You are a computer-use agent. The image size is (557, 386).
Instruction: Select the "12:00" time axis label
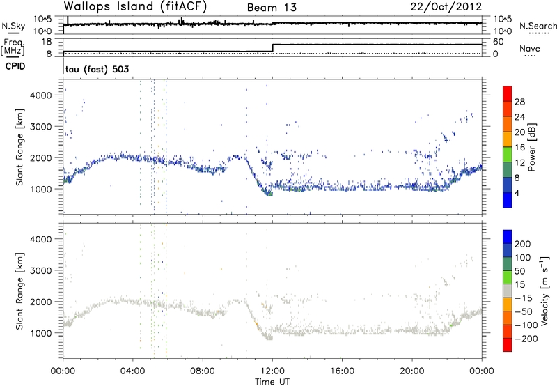click(x=272, y=371)
